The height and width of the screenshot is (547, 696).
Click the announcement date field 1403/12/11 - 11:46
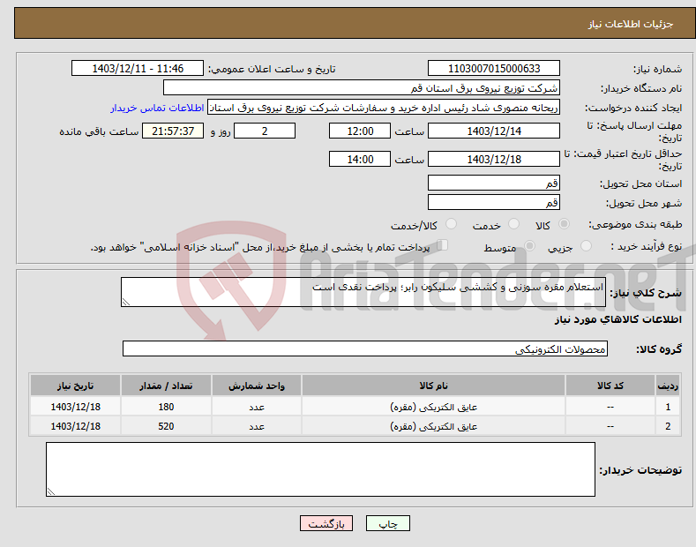137,69
